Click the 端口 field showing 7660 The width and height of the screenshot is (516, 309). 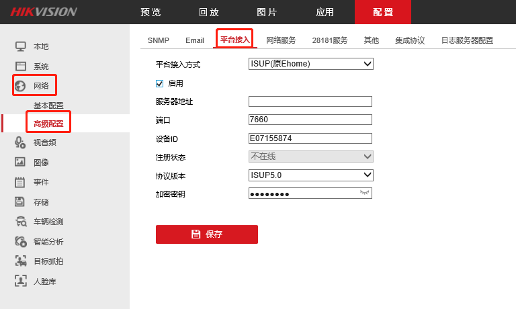(310, 120)
